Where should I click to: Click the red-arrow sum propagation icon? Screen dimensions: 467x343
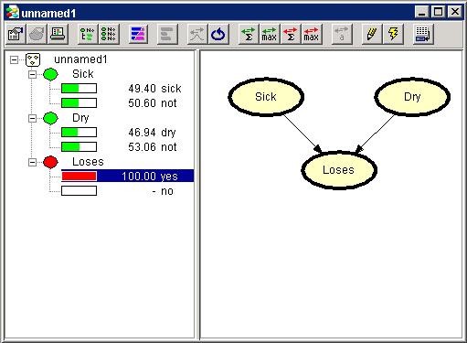tap(291, 34)
